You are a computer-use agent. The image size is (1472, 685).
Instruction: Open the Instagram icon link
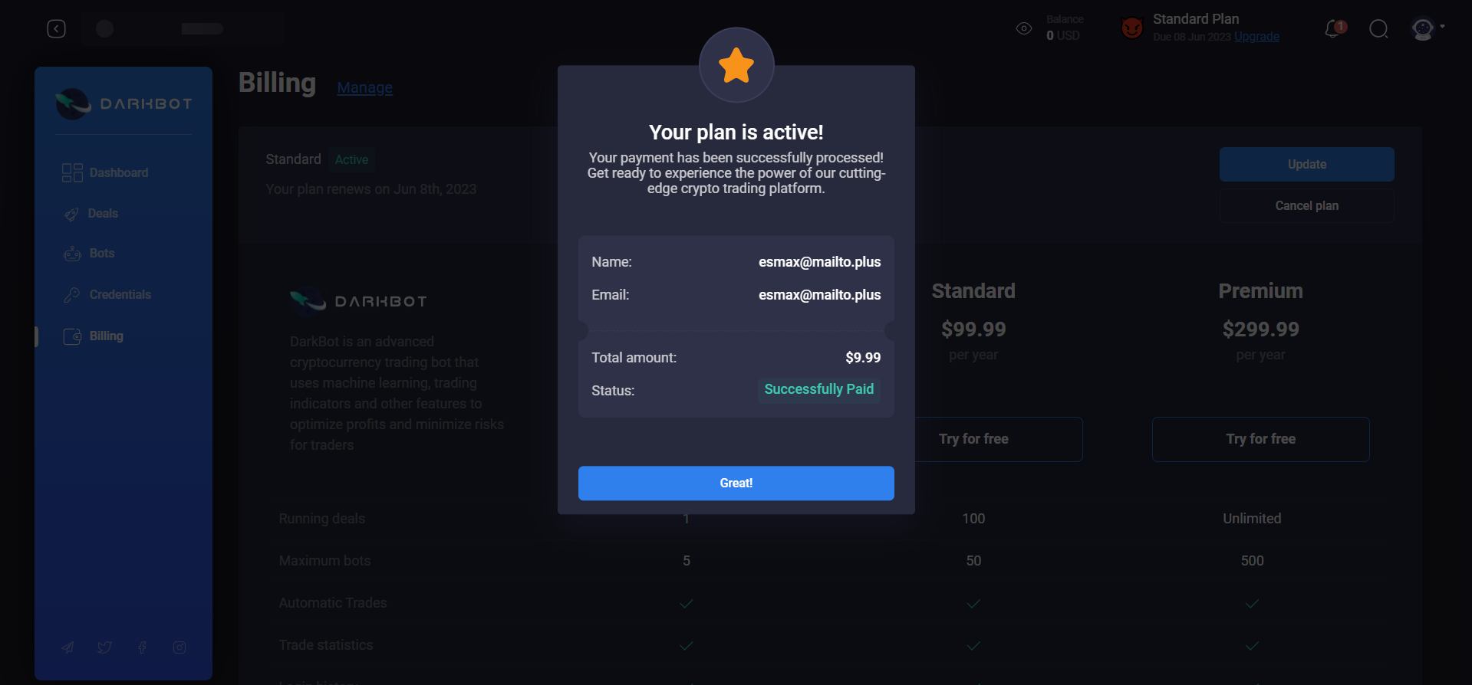coord(179,647)
